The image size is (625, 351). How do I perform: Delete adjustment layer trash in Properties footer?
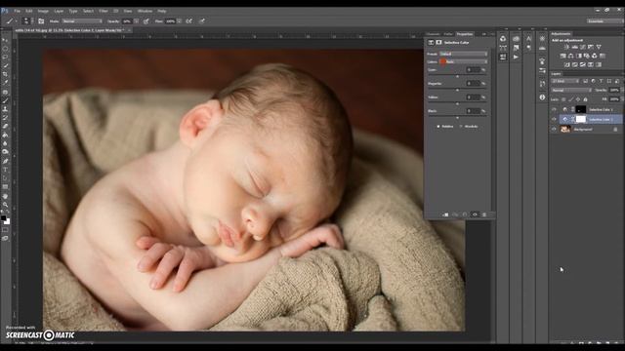click(x=484, y=214)
